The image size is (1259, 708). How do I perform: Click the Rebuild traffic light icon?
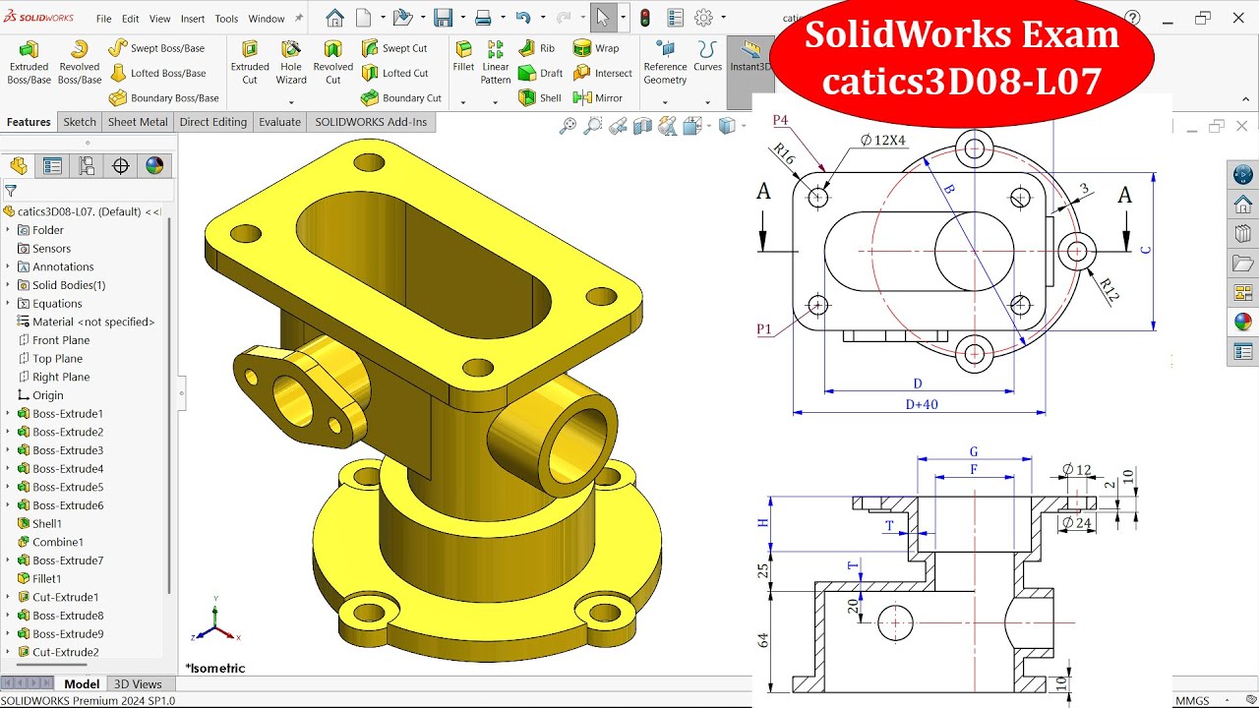pos(645,18)
